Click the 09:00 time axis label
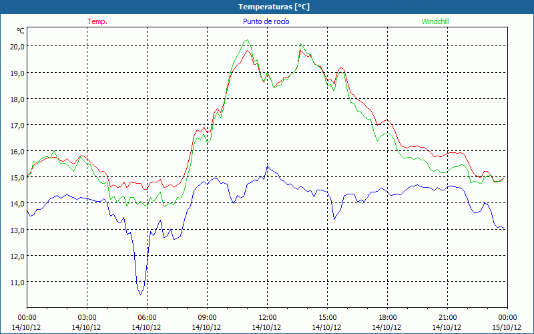 pos(207,318)
